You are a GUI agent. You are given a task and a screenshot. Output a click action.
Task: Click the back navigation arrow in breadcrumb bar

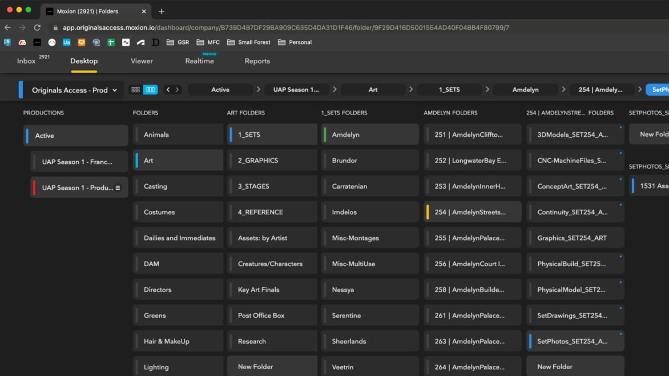point(168,90)
